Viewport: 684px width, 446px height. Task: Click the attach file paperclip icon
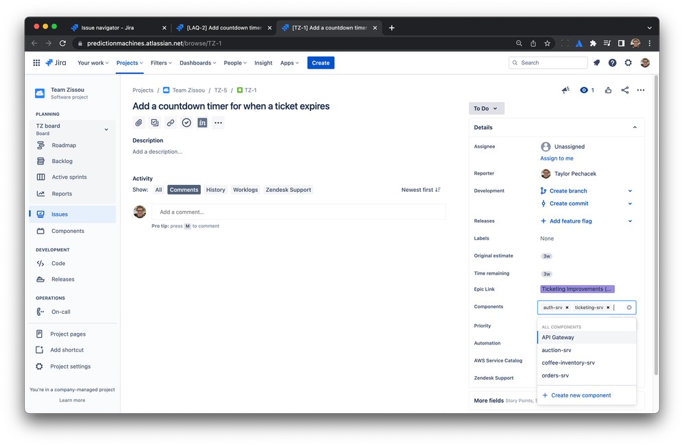(138, 123)
